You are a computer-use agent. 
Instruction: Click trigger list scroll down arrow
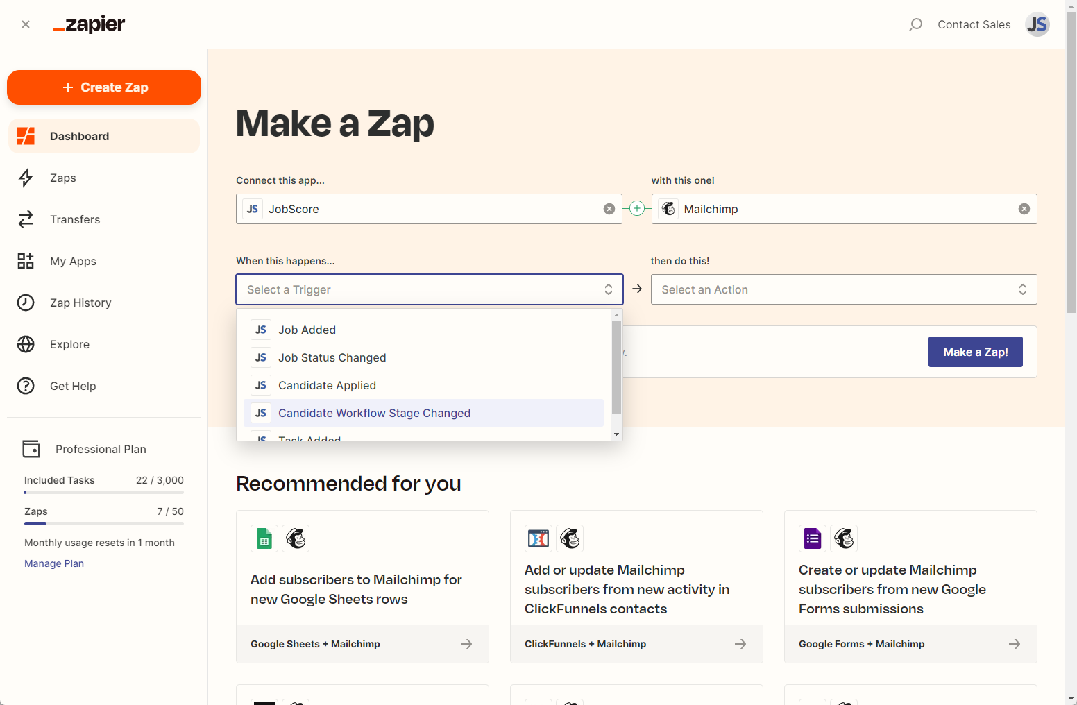[616, 434]
